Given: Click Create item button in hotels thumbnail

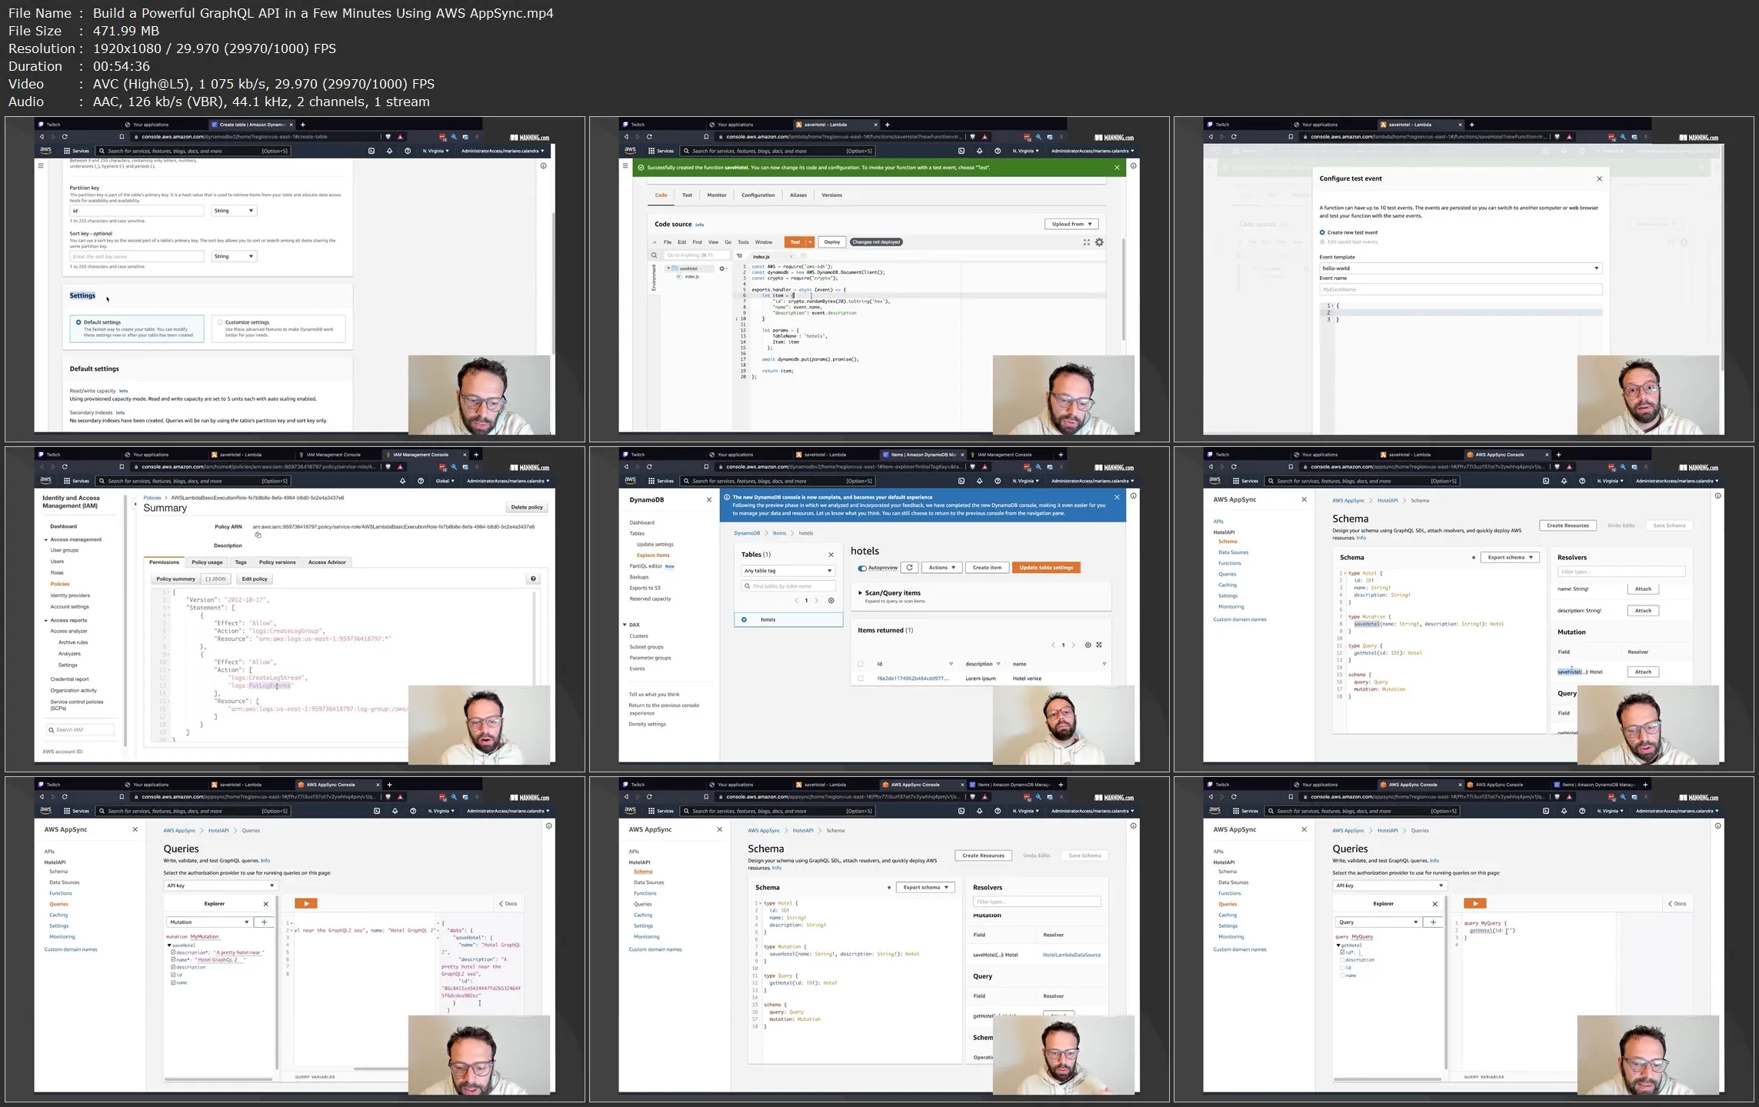Looking at the screenshot, I should tap(987, 568).
